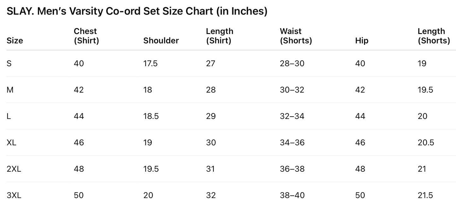Screen dimensions: 456x208
Task: Select the Waist (Shorts) column header
Action: [296, 36]
